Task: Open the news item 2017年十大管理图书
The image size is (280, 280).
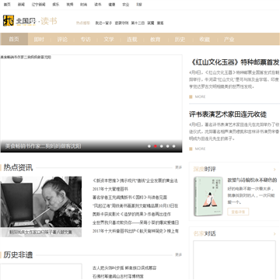Action: (x=110, y=189)
